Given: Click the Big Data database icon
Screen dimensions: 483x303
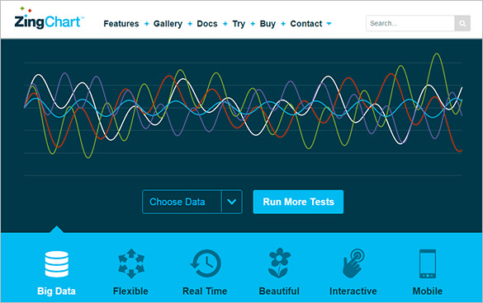Looking at the screenshot, I should pos(57,264).
